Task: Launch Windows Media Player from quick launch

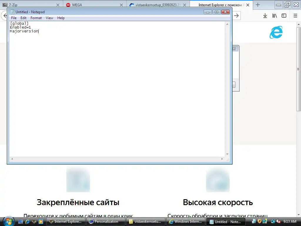Action: (41, 222)
